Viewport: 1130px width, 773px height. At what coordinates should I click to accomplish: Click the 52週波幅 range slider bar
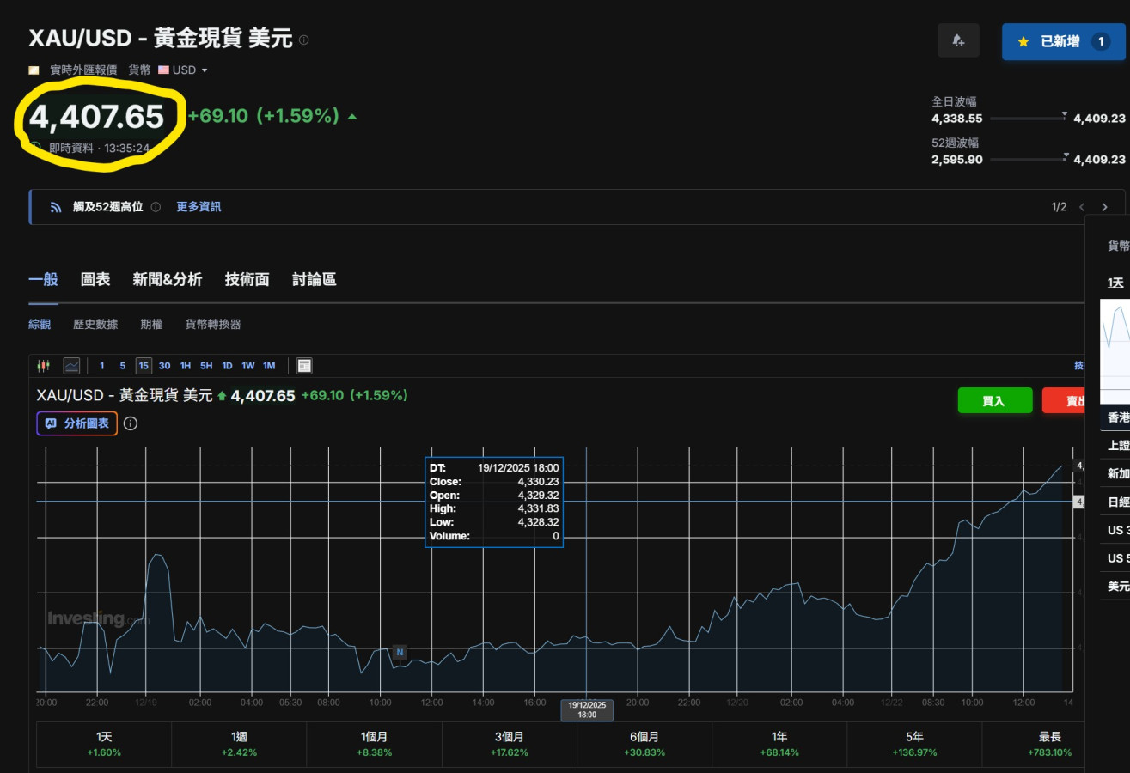(x=1028, y=159)
